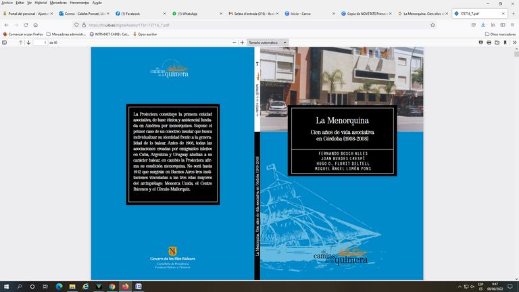Image resolution: width=519 pixels, height=292 pixels.
Task: Open Windows notification center
Action: (x=510, y=287)
